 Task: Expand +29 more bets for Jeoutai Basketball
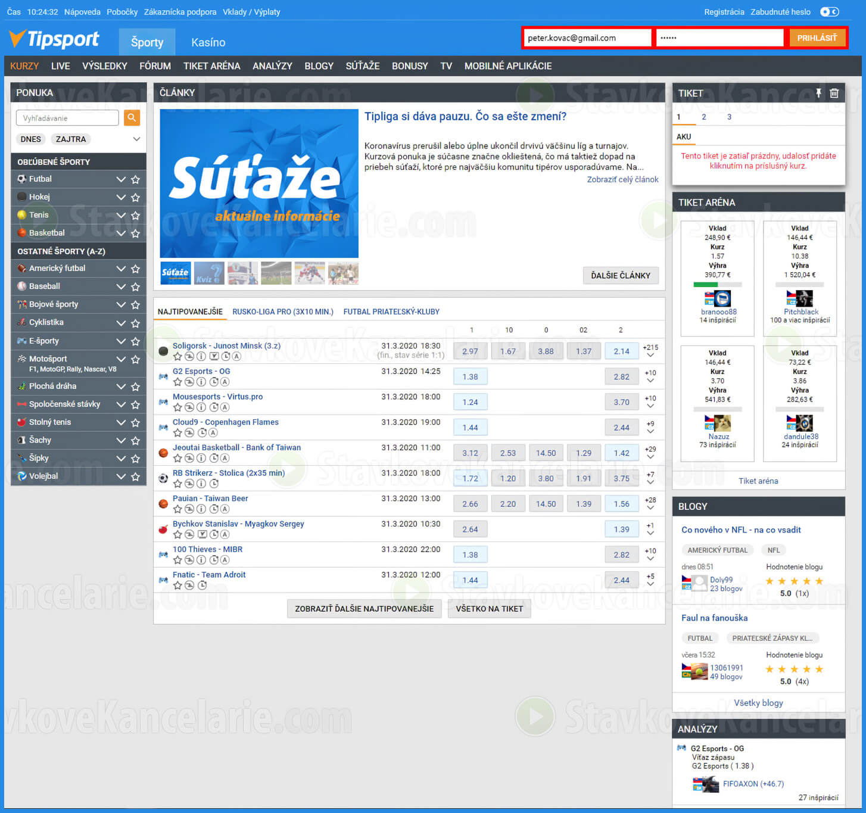click(x=650, y=453)
